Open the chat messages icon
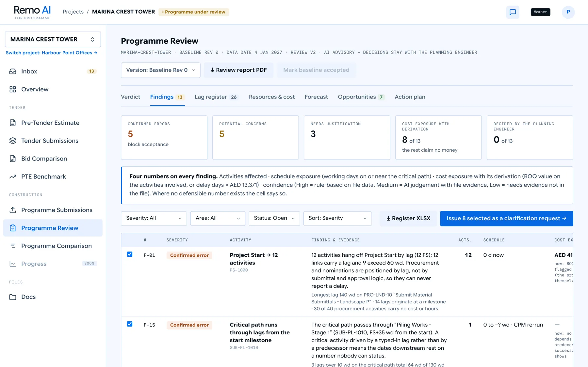The image size is (588, 367). (x=513, y=12)
